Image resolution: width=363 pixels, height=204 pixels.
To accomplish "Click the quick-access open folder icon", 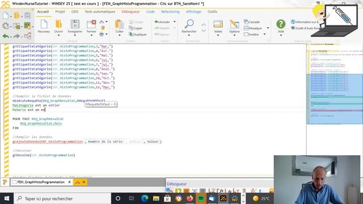I will 16,16.
